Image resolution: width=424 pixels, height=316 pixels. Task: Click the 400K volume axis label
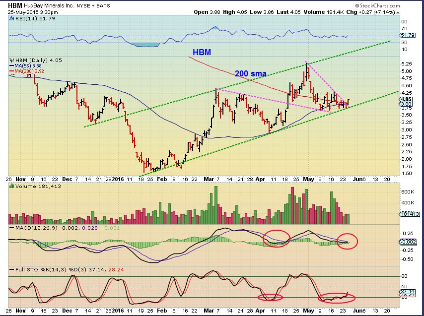408,202
